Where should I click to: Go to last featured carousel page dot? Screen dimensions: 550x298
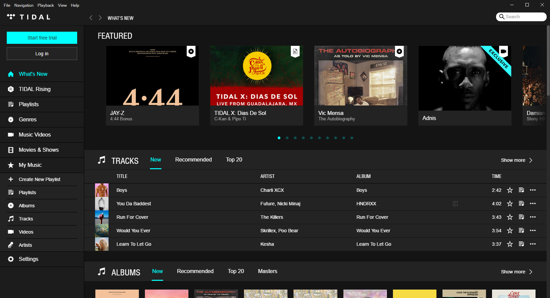click(x=352, y=138)
